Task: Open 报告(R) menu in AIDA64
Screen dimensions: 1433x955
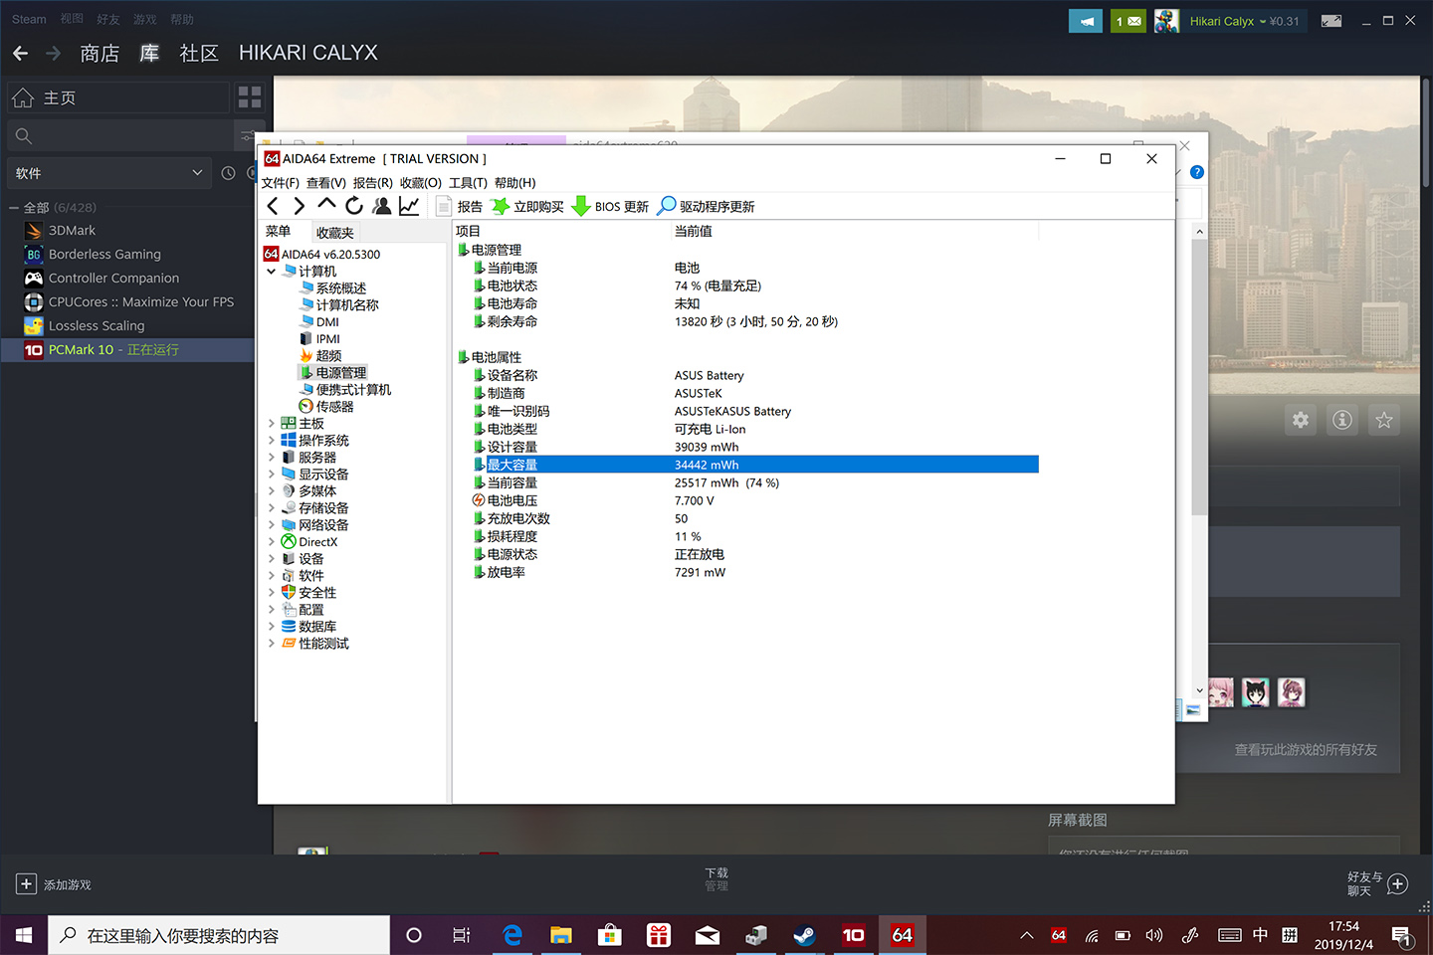Action: point(373,183)
